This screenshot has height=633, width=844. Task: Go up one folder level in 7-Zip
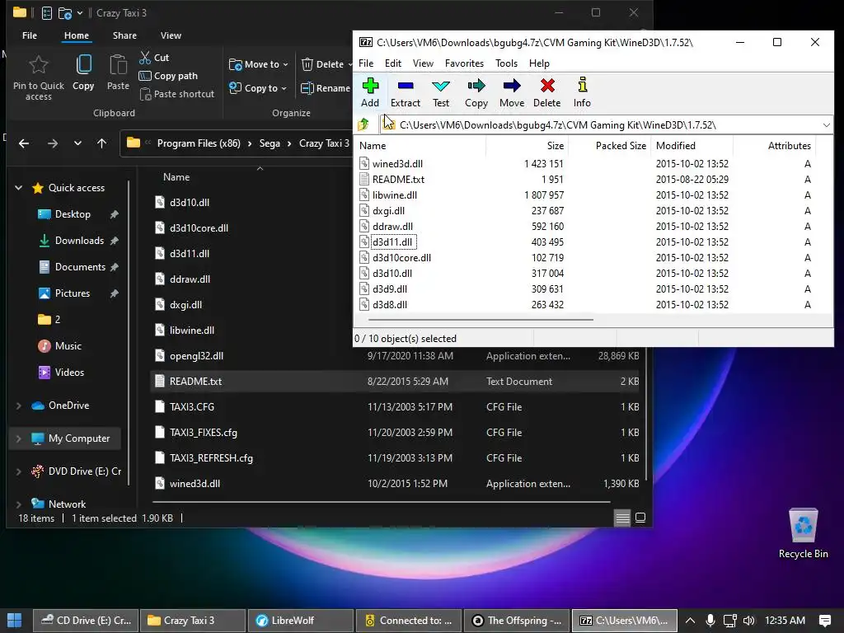click(363, 125)
